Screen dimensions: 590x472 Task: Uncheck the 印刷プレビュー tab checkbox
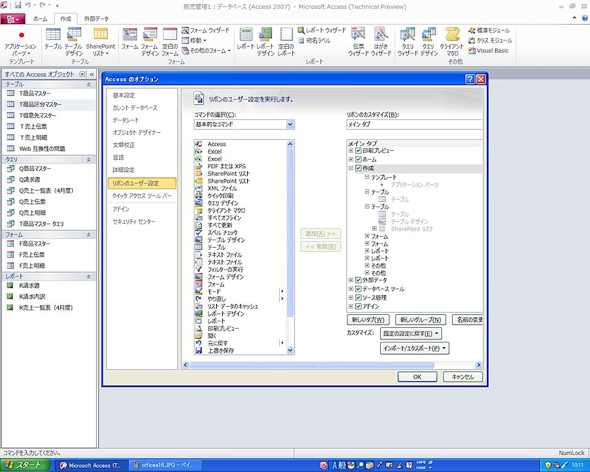(x=358, y=150)
